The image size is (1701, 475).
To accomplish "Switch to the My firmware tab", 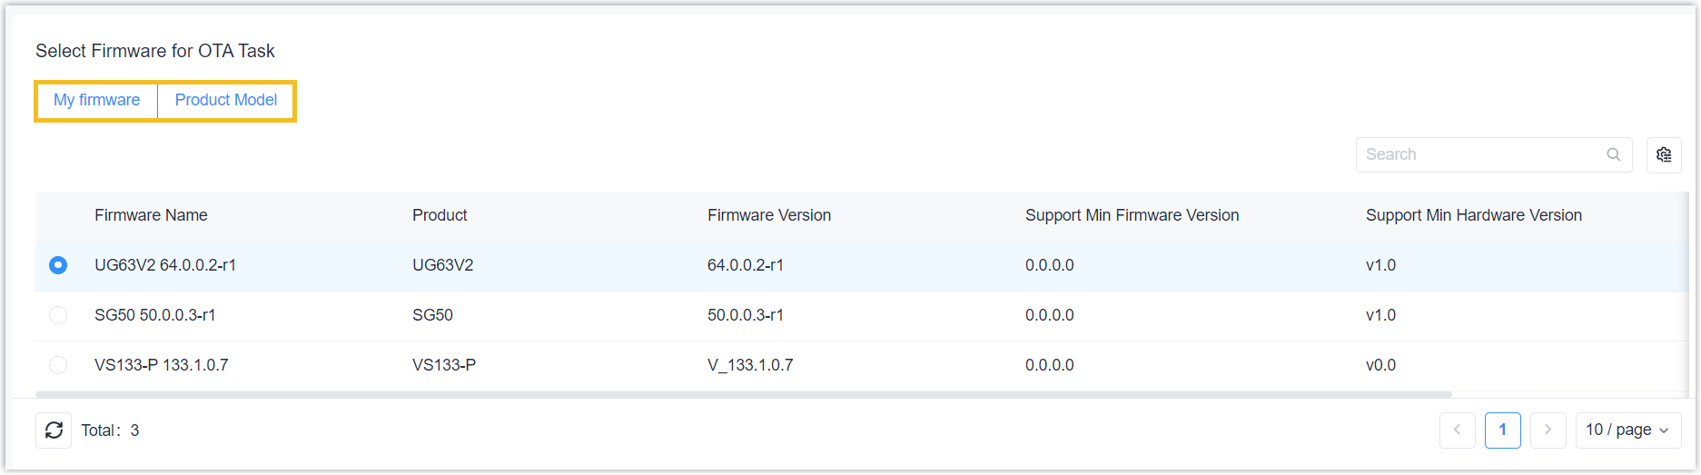I will pos(96,101).
